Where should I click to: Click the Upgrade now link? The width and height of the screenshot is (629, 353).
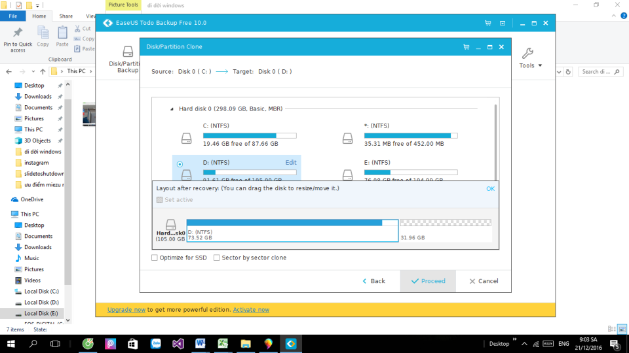(126, 310)
